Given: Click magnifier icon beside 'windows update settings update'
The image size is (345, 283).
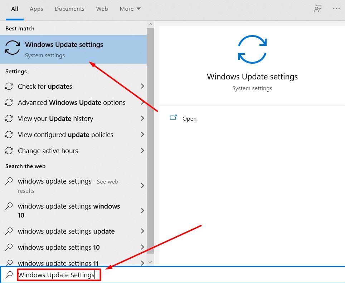Looking at the screenshot, I should click(9, 231).
